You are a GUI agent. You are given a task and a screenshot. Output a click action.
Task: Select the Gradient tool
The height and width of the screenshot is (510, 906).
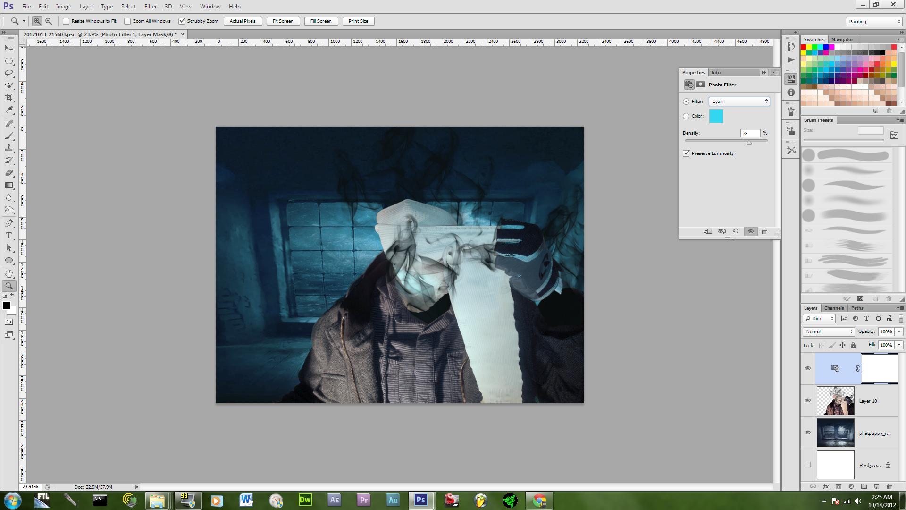9,185
